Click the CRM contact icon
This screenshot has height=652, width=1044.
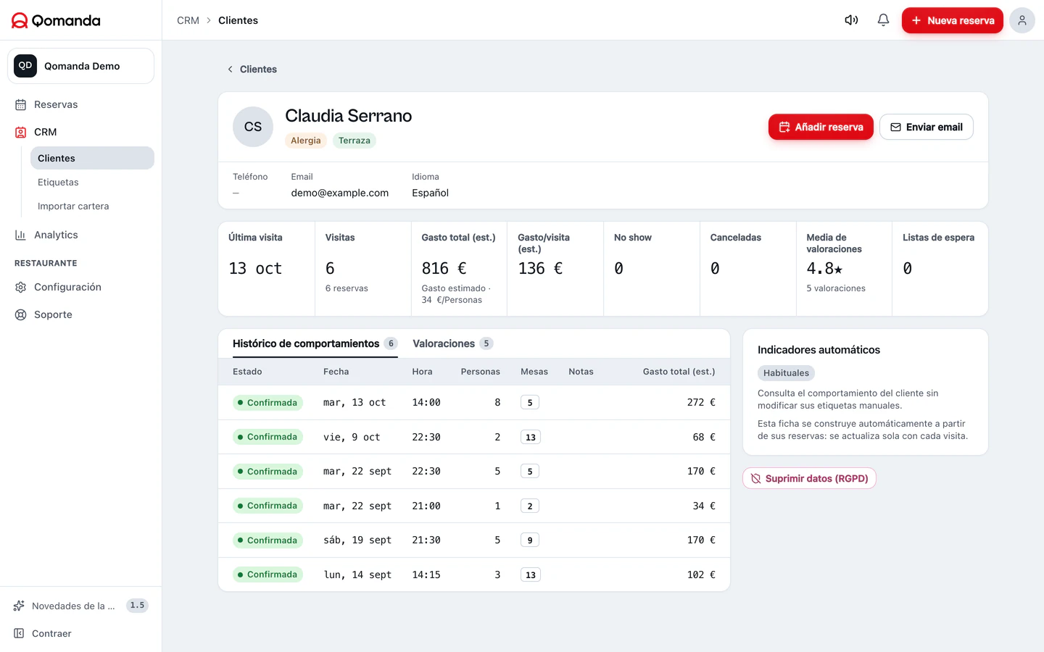21,133
